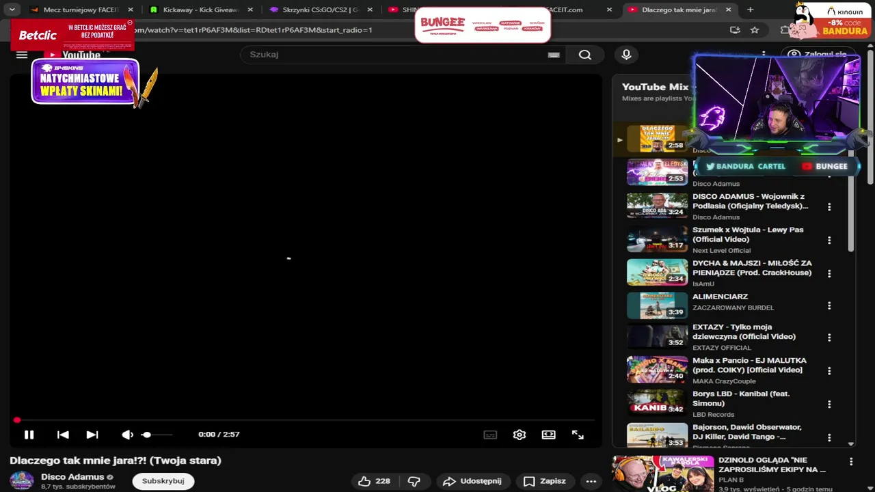Dislike the video with thumbs down
Screen dimensions: 875x492
click(x=414, y=481)
